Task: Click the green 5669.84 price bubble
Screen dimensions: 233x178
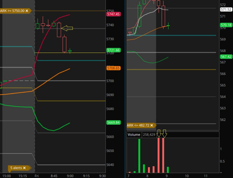Action: pyautogui.click(x=114, y=123)
